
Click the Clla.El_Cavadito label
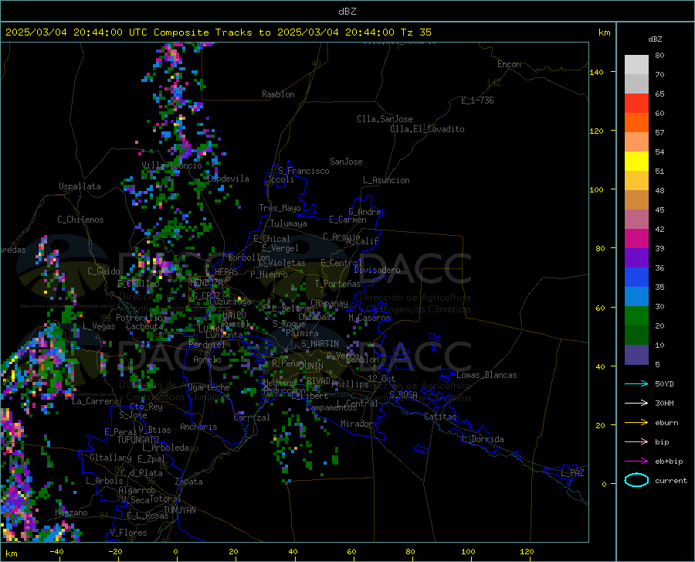click(x=427, y=129)
